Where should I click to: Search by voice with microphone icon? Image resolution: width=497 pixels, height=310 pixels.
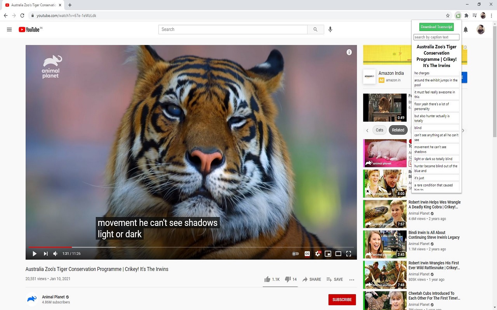[x=330, y=29]
